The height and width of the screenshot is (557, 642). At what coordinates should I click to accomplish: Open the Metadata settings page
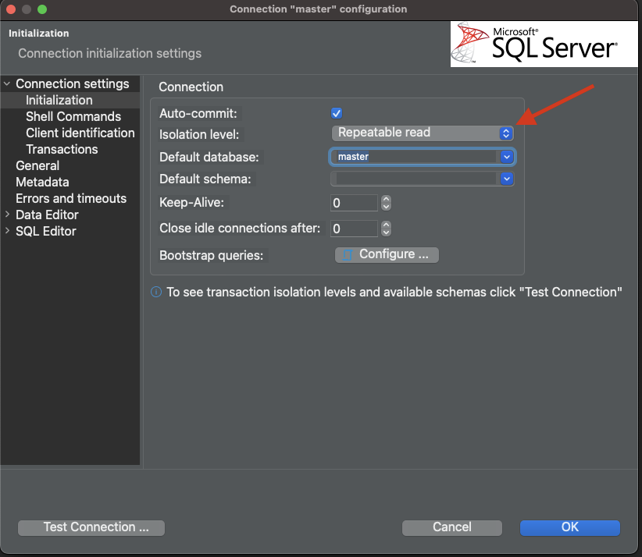pos(42,182)
